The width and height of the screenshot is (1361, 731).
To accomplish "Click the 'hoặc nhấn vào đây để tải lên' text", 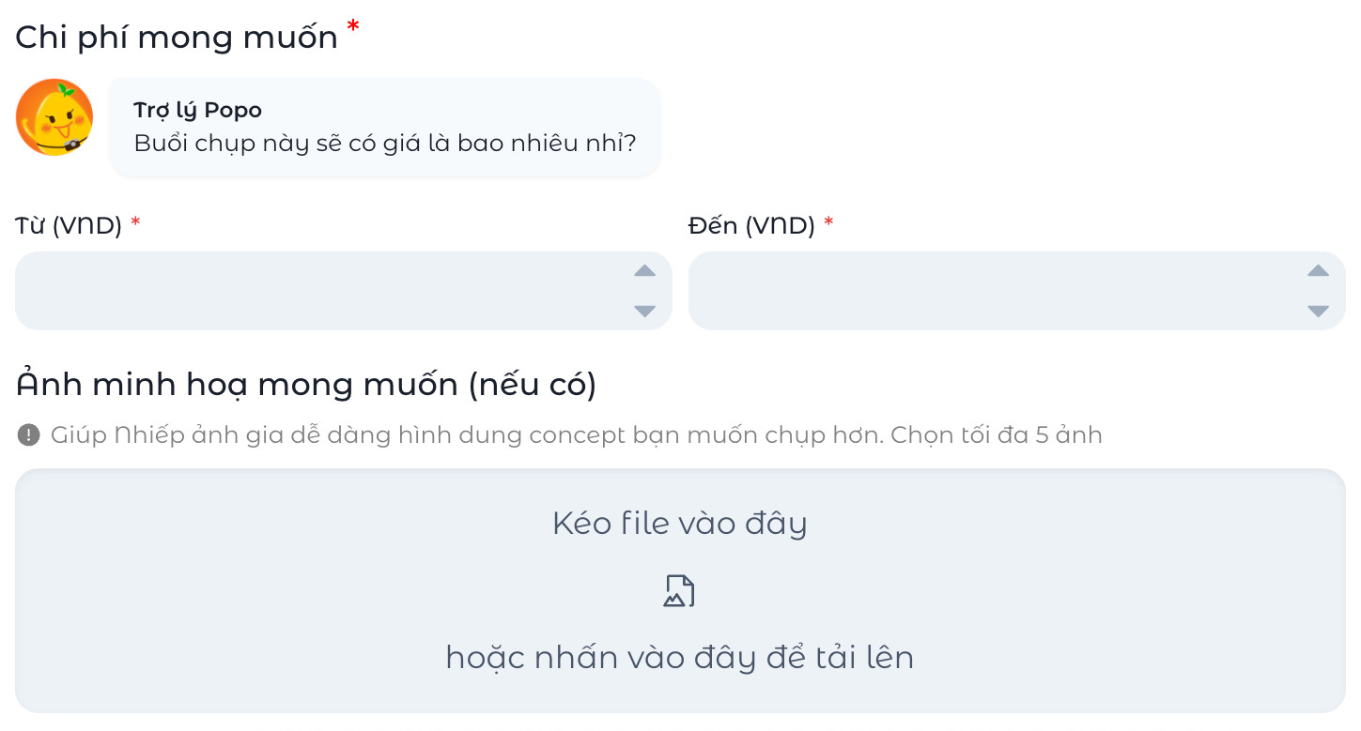I will [x=680, y=658].
